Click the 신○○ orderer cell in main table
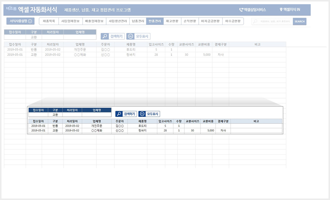 pyautogui.click(x=105, y=55)
